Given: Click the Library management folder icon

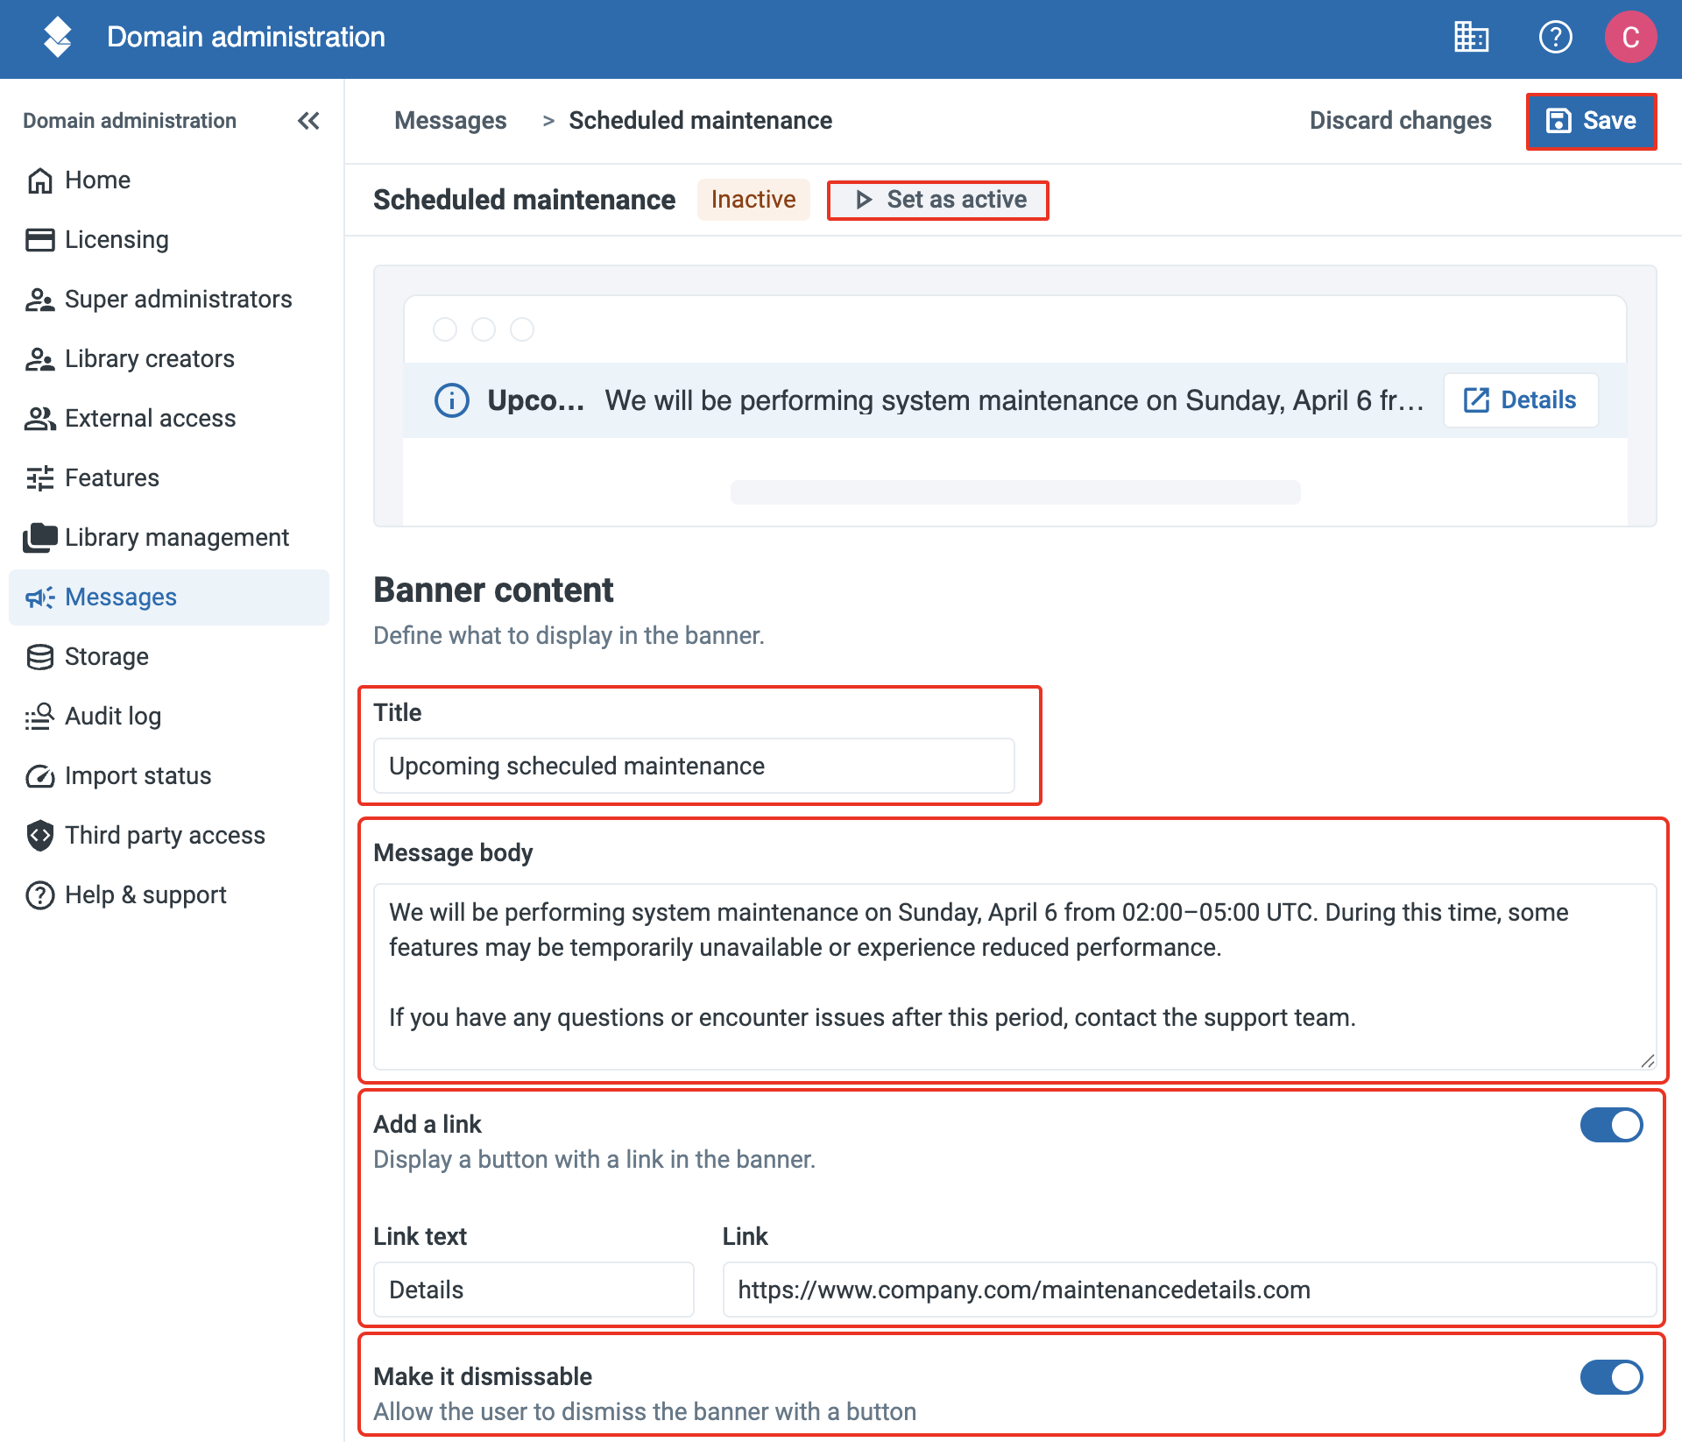Looking at the screenshot, I should point(40,537).
